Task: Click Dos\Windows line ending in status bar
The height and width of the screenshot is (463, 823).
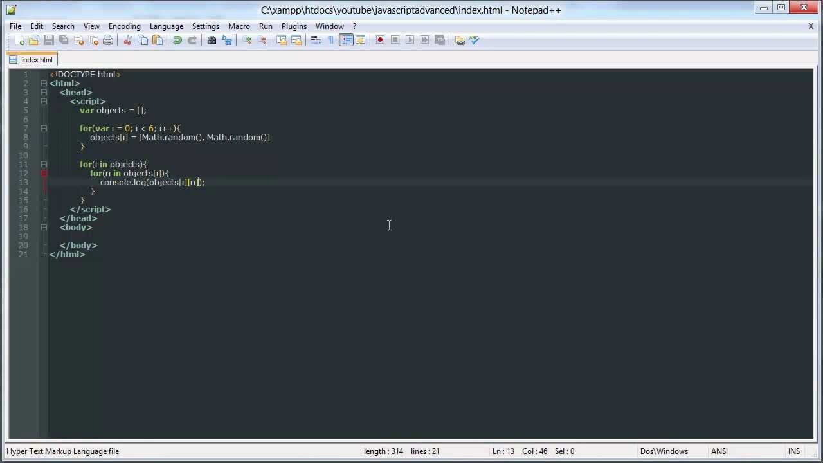Action: click(x=664, y=451)
